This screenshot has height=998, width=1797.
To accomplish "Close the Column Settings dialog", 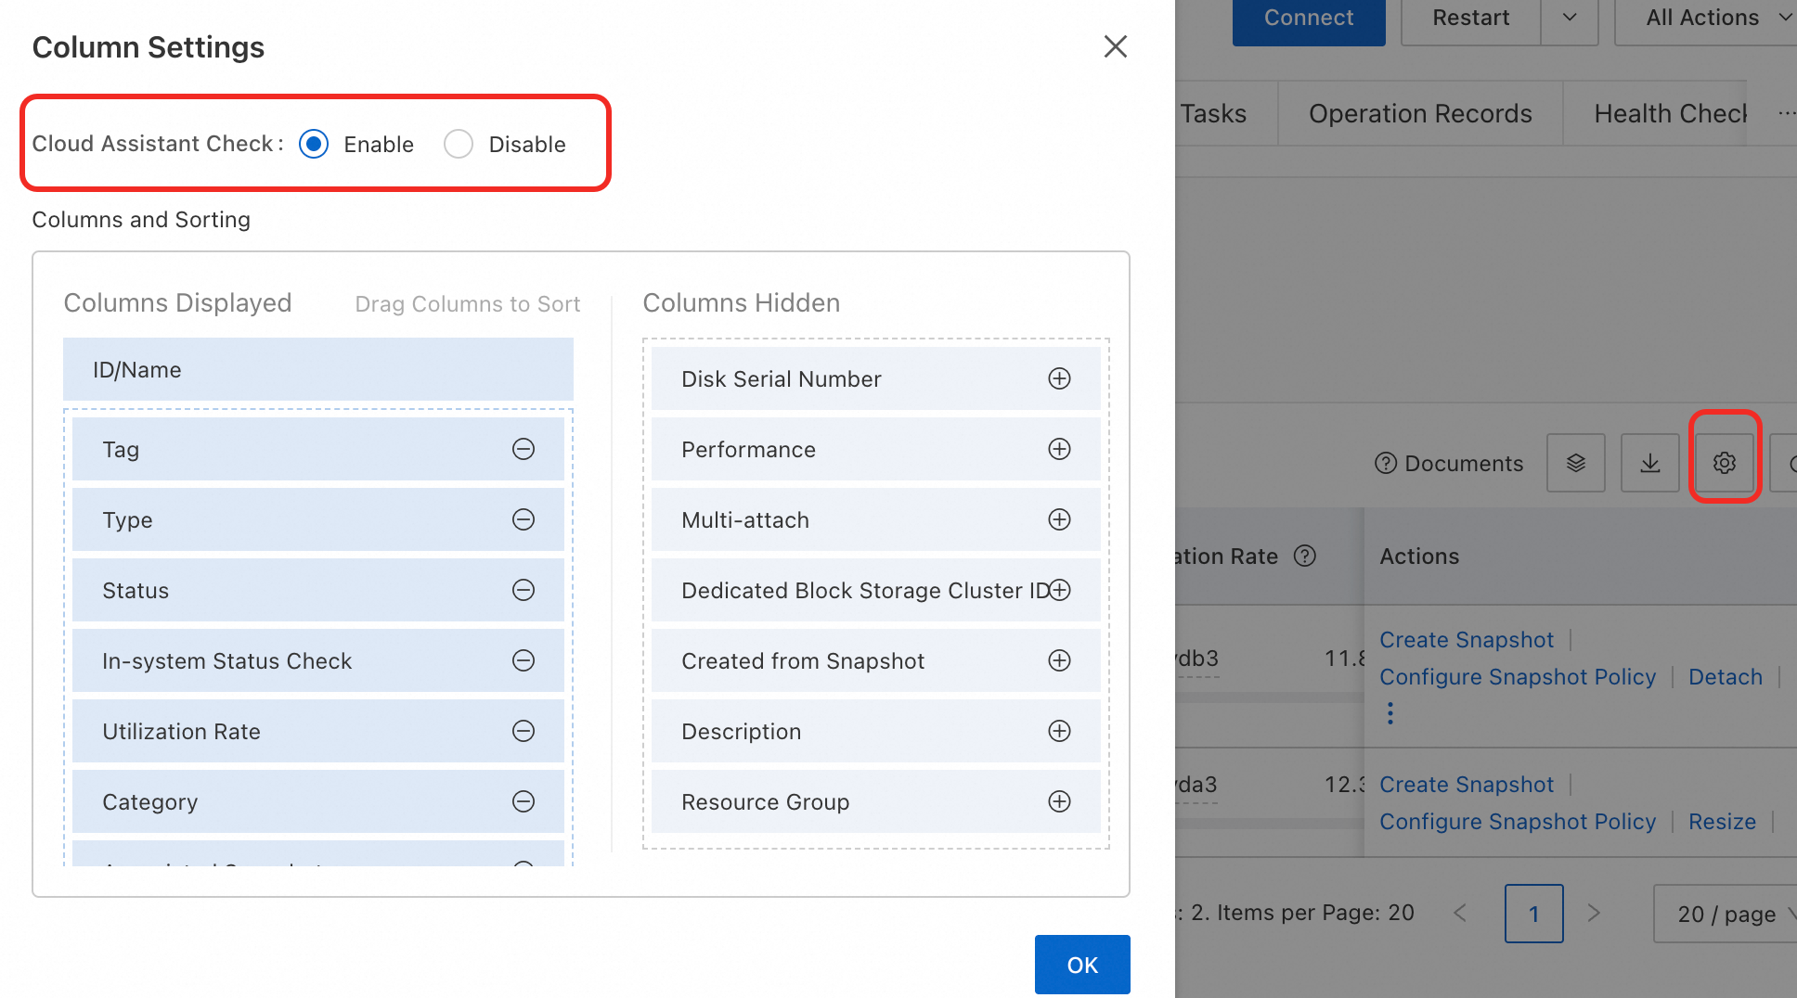I will pyautogui.click(x=1115, y=46).
